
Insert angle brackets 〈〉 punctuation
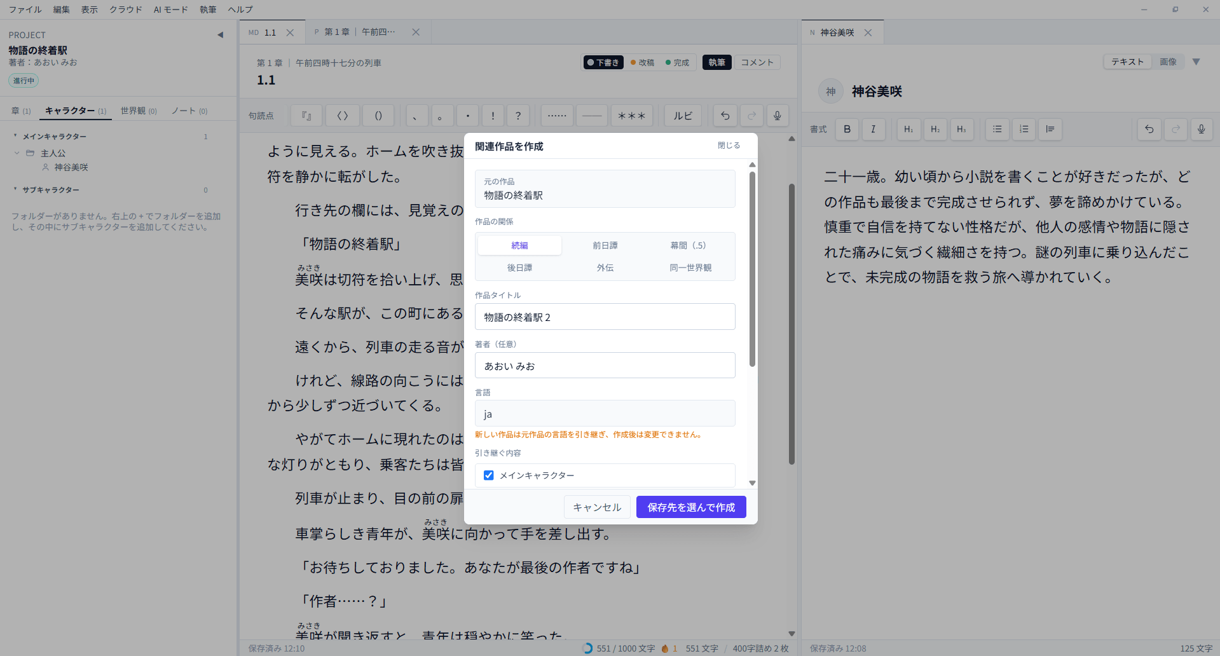coord(343,116)
